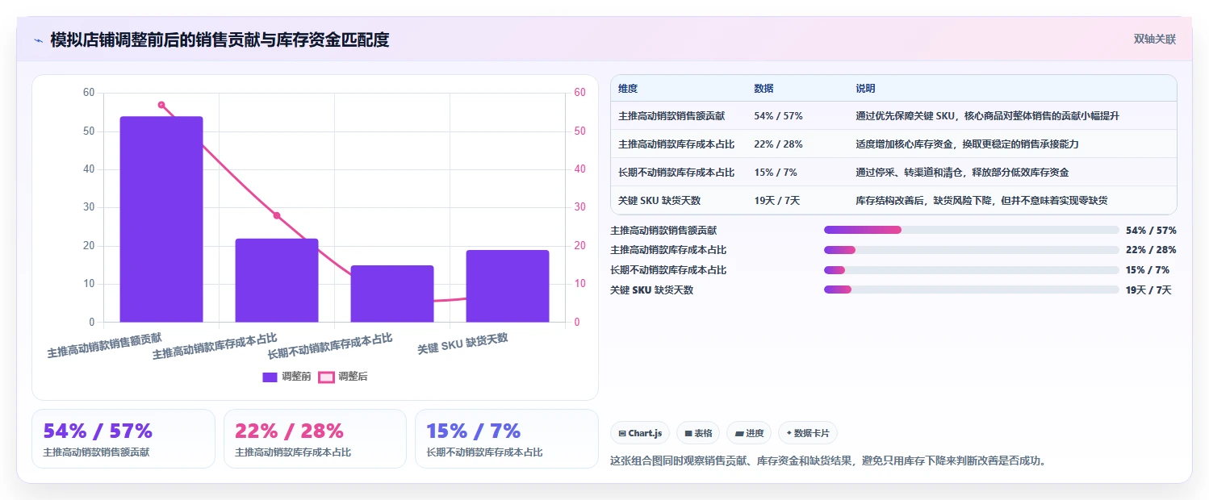
Task: Click the 主推高动销款库存成本占比 bar in chart
Action: pos(277,281)
